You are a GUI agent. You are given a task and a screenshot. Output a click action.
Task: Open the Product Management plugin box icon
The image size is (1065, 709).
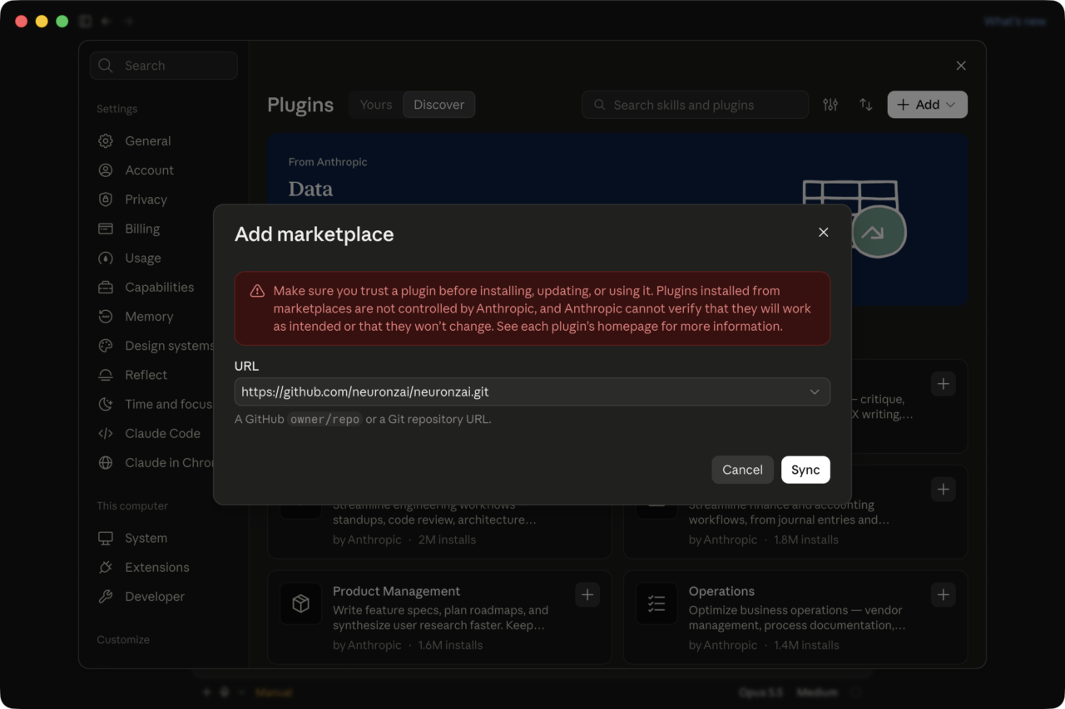pos(300,603)
